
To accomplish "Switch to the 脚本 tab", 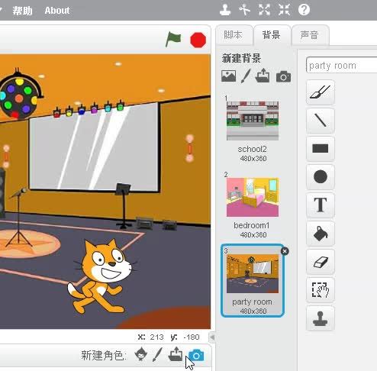I will pos(233,35).
